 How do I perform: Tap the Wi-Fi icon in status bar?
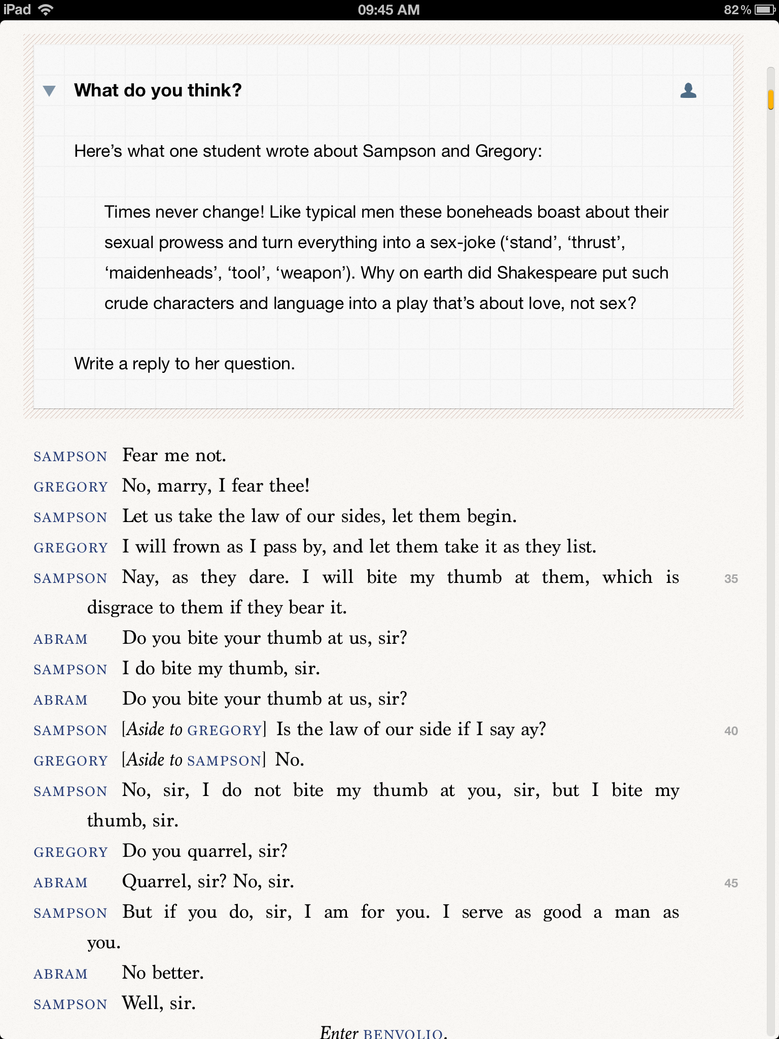click(46, 10)
